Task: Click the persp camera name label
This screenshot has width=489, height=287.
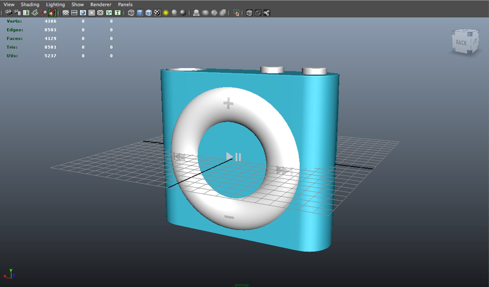Action: coord(242,285)
